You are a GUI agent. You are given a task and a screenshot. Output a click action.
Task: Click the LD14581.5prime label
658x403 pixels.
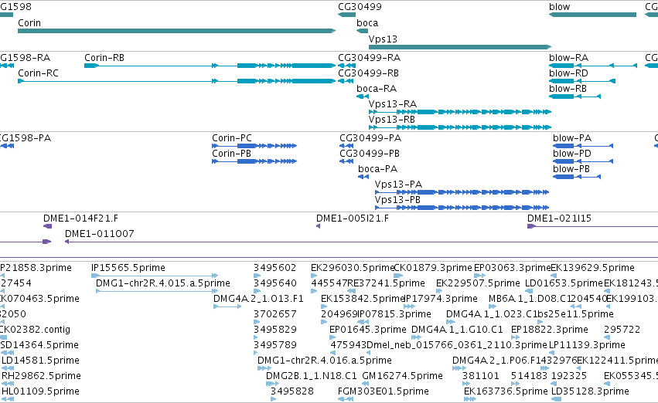click(40, 361)
